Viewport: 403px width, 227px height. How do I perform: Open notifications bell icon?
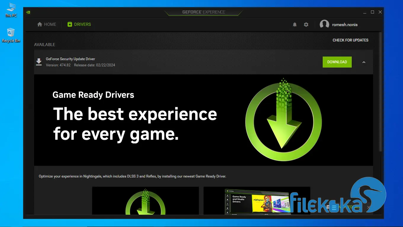coord(295,25)
